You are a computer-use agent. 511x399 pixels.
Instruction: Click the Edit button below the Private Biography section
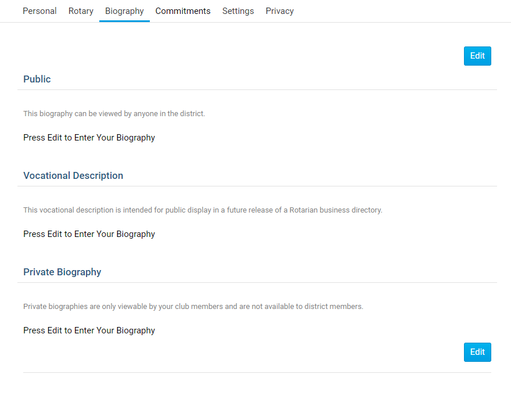coord(477,352)
